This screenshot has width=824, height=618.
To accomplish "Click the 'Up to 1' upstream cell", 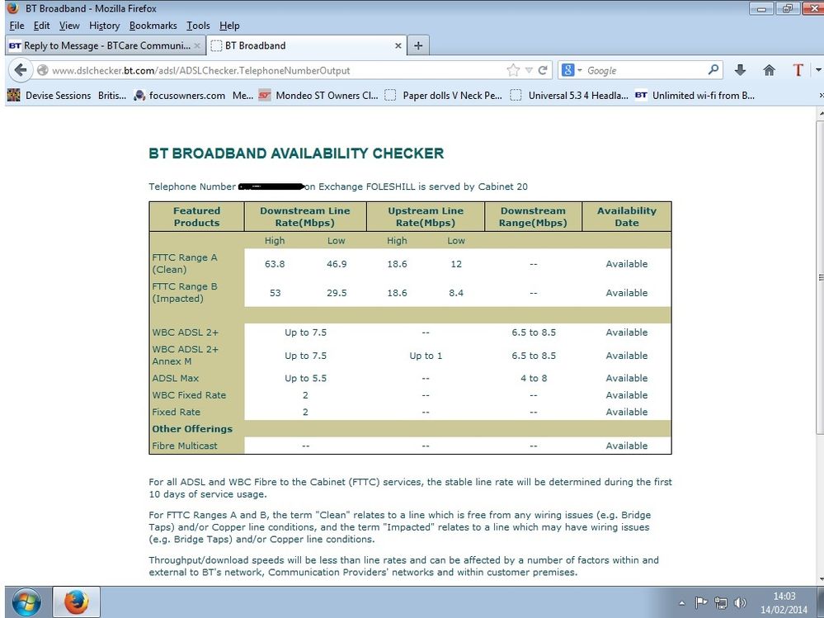I will click(426, 356).
